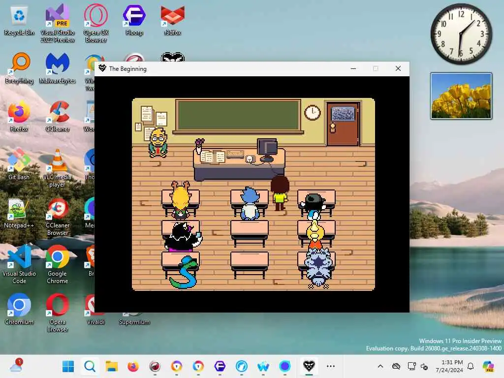
Task: Open Visual Studio 2022 Preview shortcut
Action: tap(58, 23)
